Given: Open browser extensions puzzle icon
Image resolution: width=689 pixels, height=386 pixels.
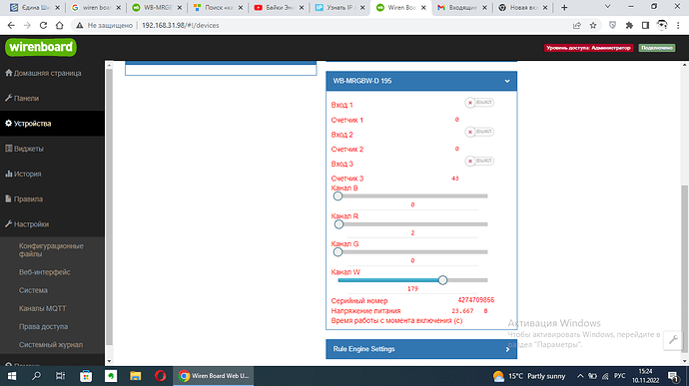Looking at the screenshot, I should tap(629, 26).
